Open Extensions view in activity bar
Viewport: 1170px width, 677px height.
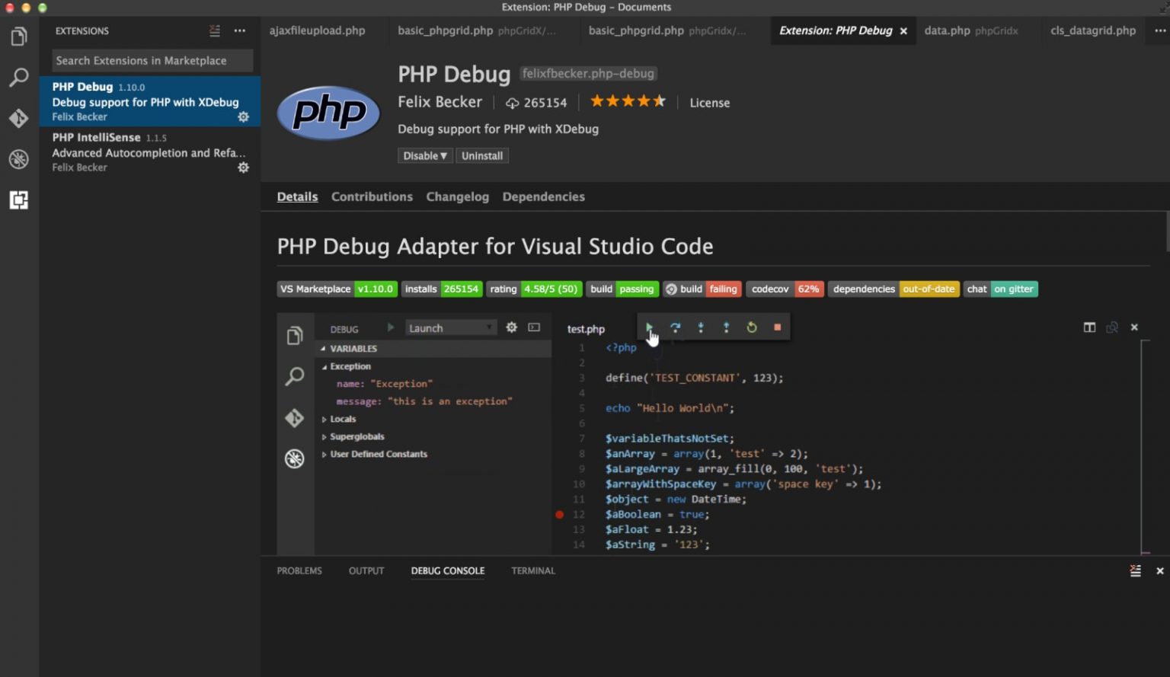coord(19,200)
